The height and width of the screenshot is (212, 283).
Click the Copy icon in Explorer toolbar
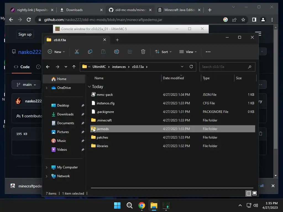coord(90,52)
